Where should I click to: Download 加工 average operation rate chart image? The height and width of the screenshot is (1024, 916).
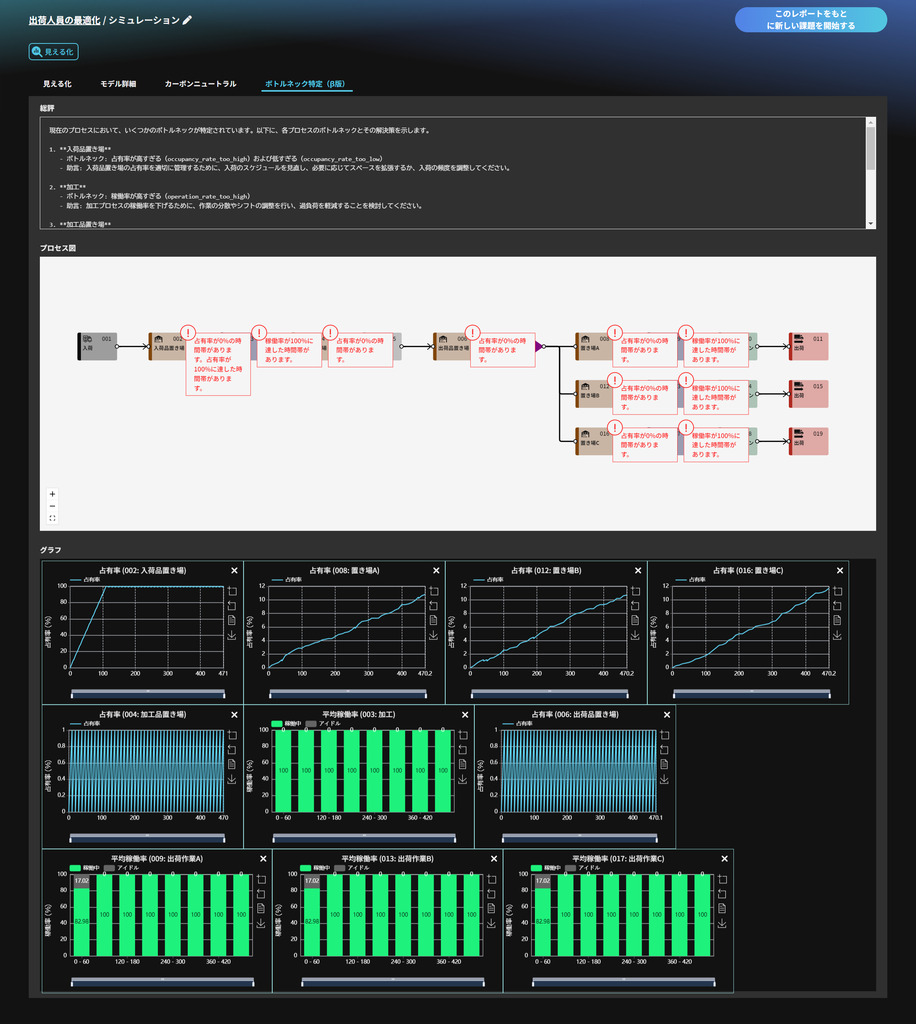coord(462,779)
